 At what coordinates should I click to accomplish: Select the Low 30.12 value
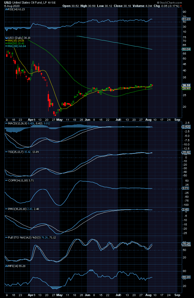click(x=104, y=6)
